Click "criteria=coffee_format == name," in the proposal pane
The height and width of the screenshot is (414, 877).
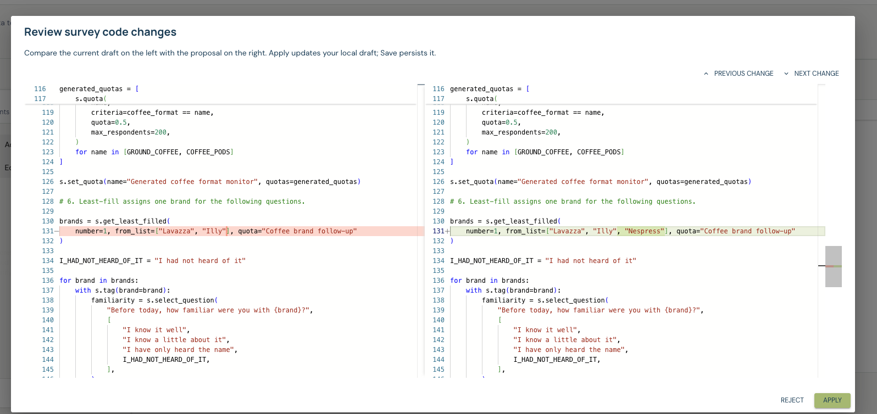click(543, 113)
